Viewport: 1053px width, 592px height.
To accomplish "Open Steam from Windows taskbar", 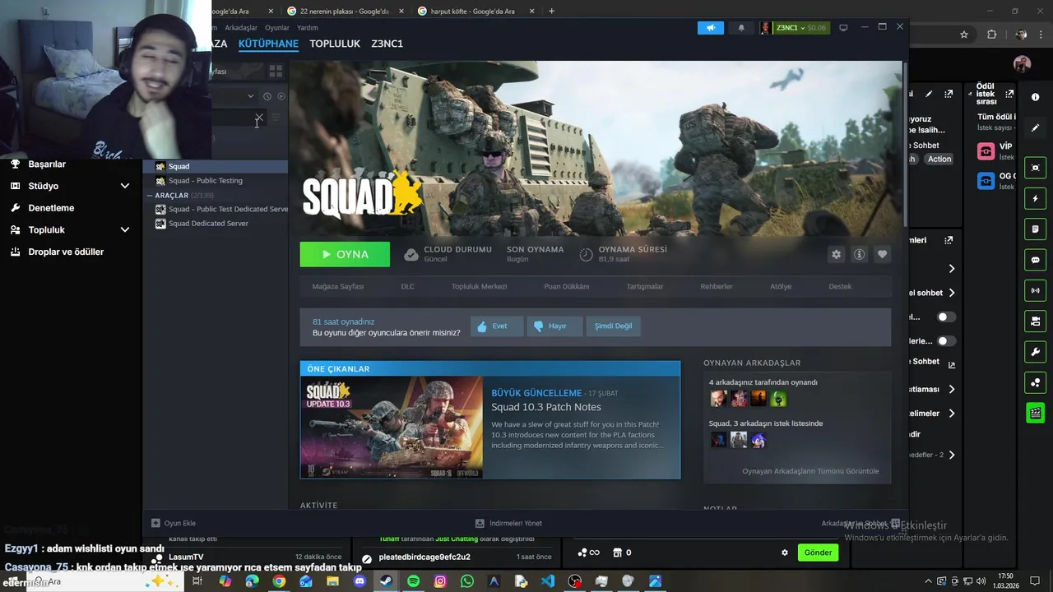I will point(386,581).
